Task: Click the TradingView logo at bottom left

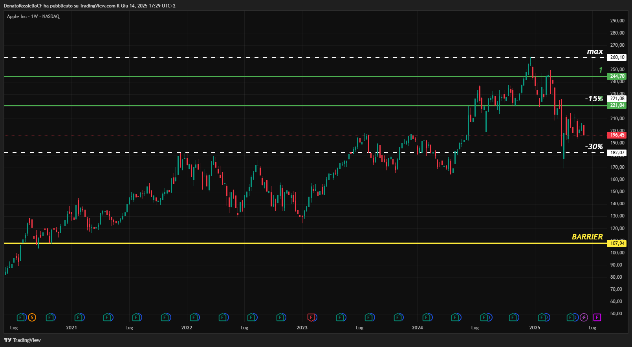Action: (22, 340)
